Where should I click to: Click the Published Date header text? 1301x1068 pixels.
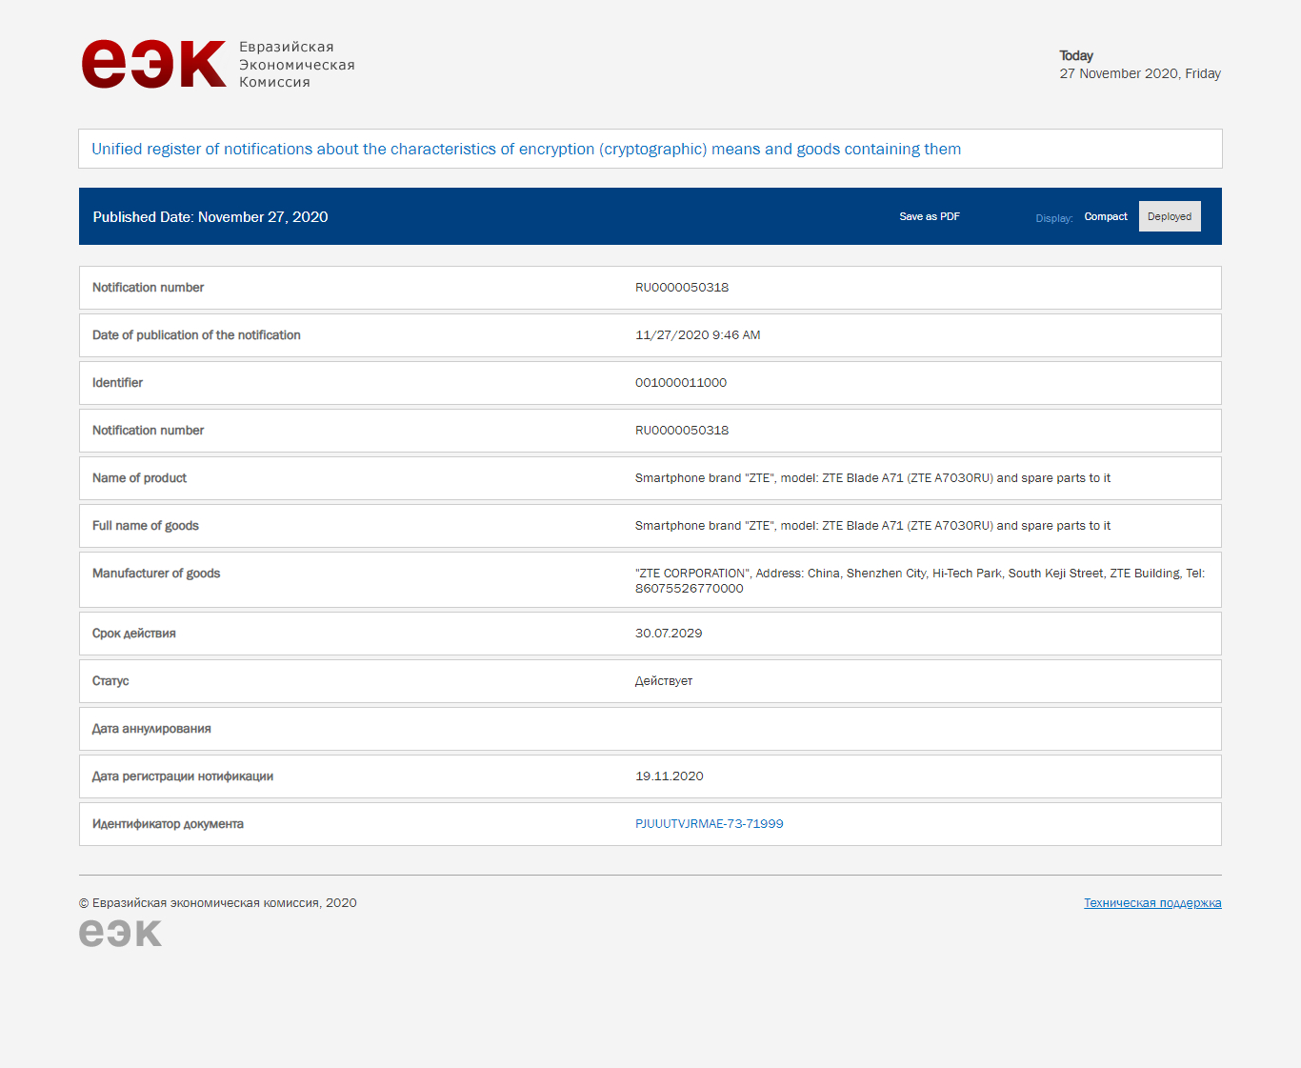(210, 217)
